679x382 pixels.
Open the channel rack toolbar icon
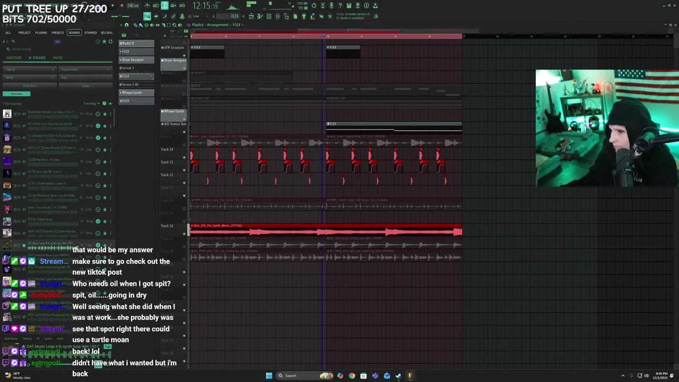(269, 16)
